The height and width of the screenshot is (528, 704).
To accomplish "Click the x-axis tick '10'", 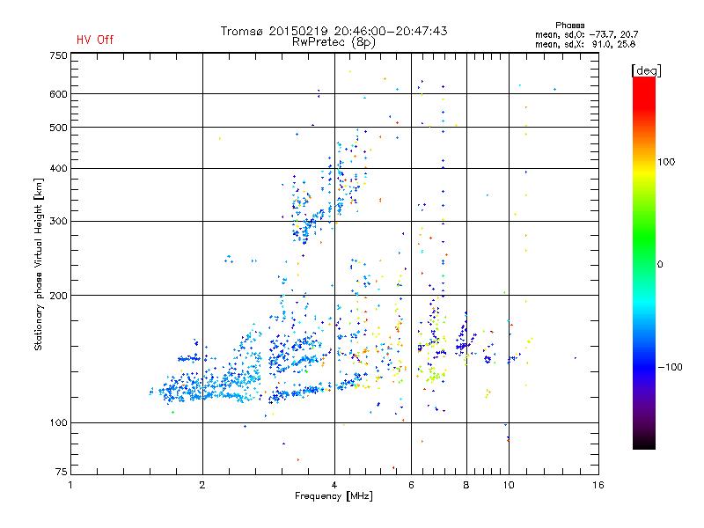I will [x=509, y=485].
